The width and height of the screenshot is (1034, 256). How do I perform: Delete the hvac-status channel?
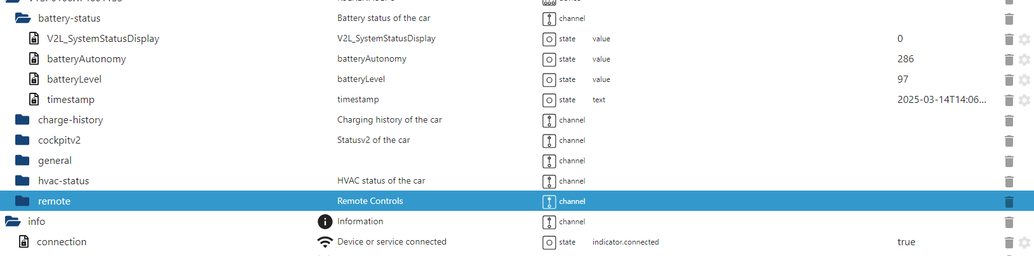pos(1009,182)
